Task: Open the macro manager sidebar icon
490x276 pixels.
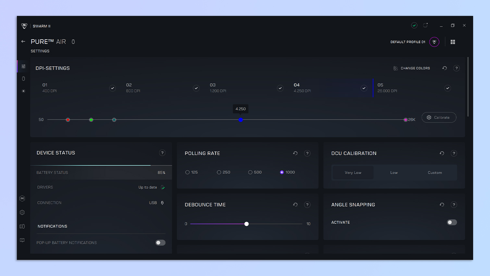Action: point(22,198)
